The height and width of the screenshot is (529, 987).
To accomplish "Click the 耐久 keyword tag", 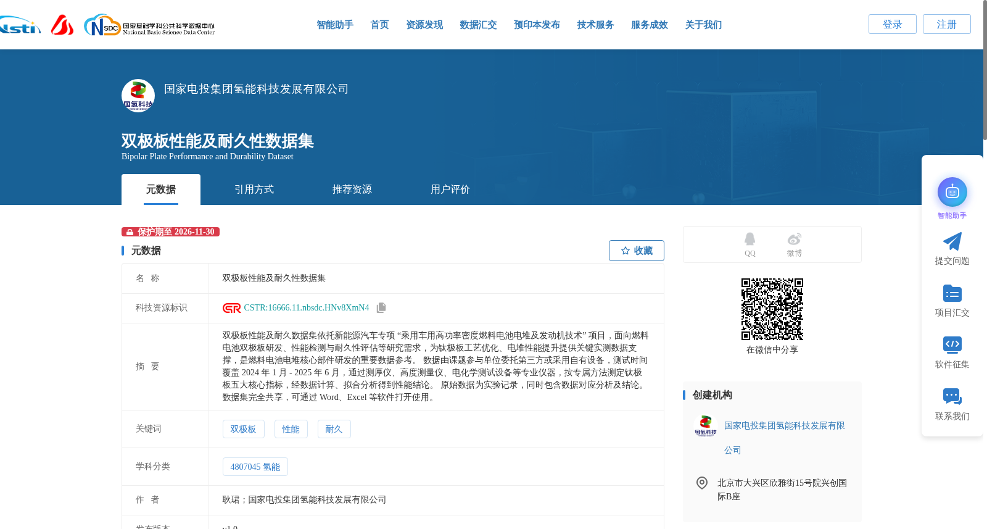I will (334, 429).
